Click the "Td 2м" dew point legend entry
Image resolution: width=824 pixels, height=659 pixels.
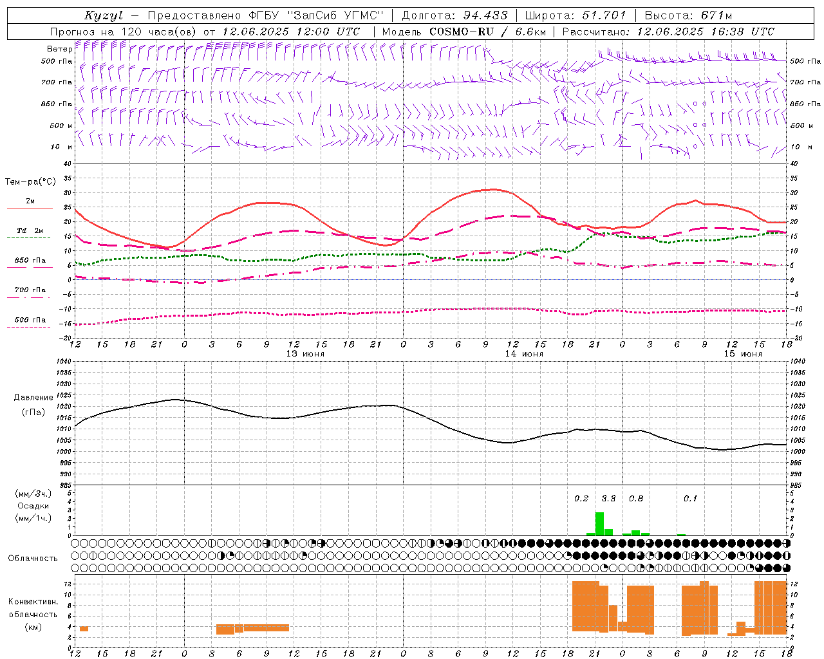30,230
